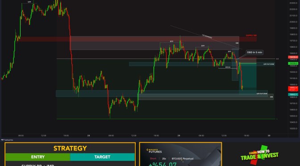Select the dotted descending trendline label

[207, 36]
